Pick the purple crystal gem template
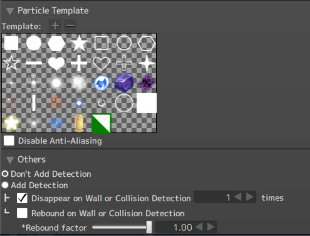Screen dimensions: 310x236 pyautogui.click(x=124, y=83)
